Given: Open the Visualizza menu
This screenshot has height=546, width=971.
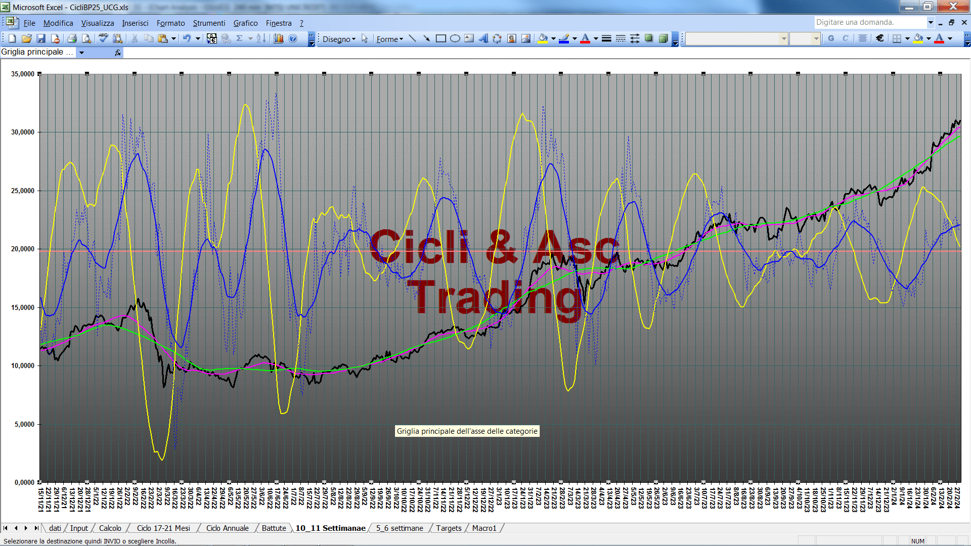Looking at the screenshot, I should pos(98,23).
